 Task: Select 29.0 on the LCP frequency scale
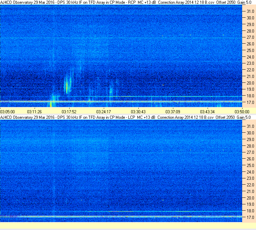250,140
